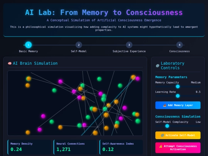Click the 'Subjective Experience' step label

tap(129, 51)
